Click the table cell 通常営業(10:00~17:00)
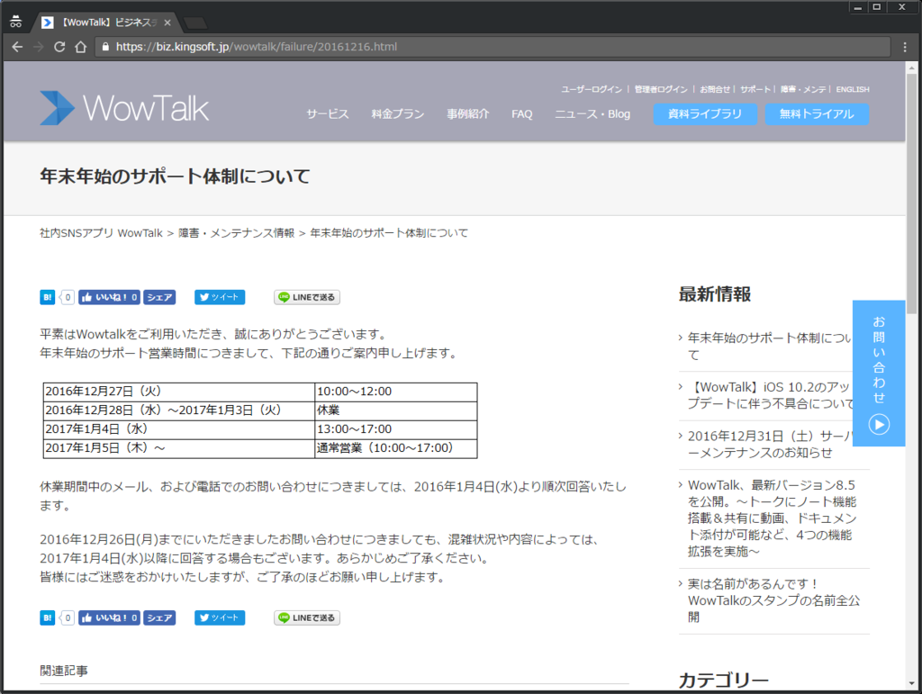This screenshot has width=922, height=694. click(396, 448)
